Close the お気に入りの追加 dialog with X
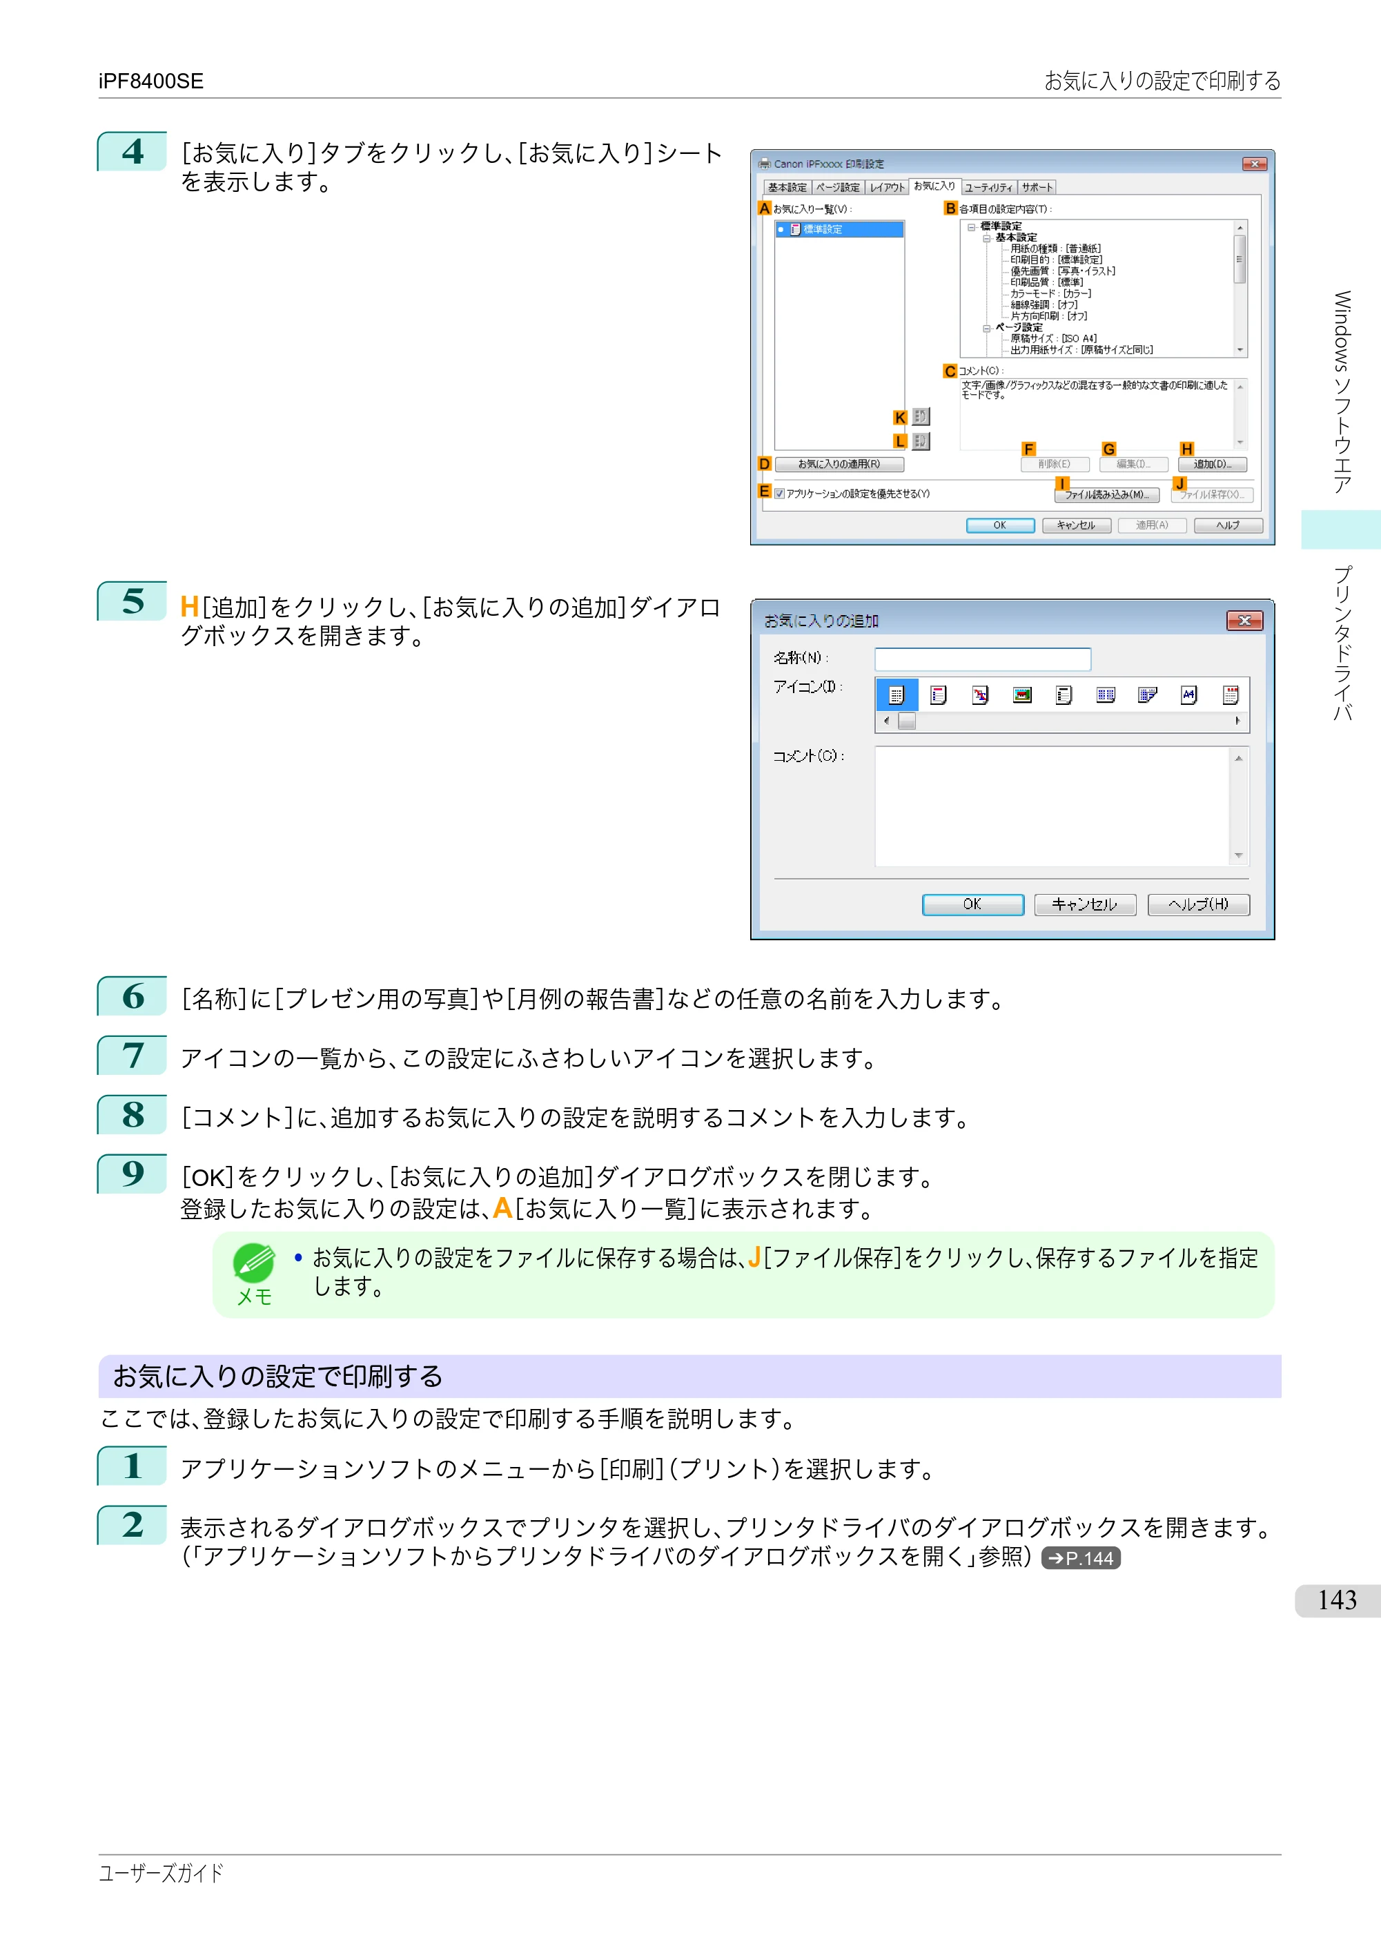The width and height of the screenshot is (1381, 1953). coord(1245,621)
